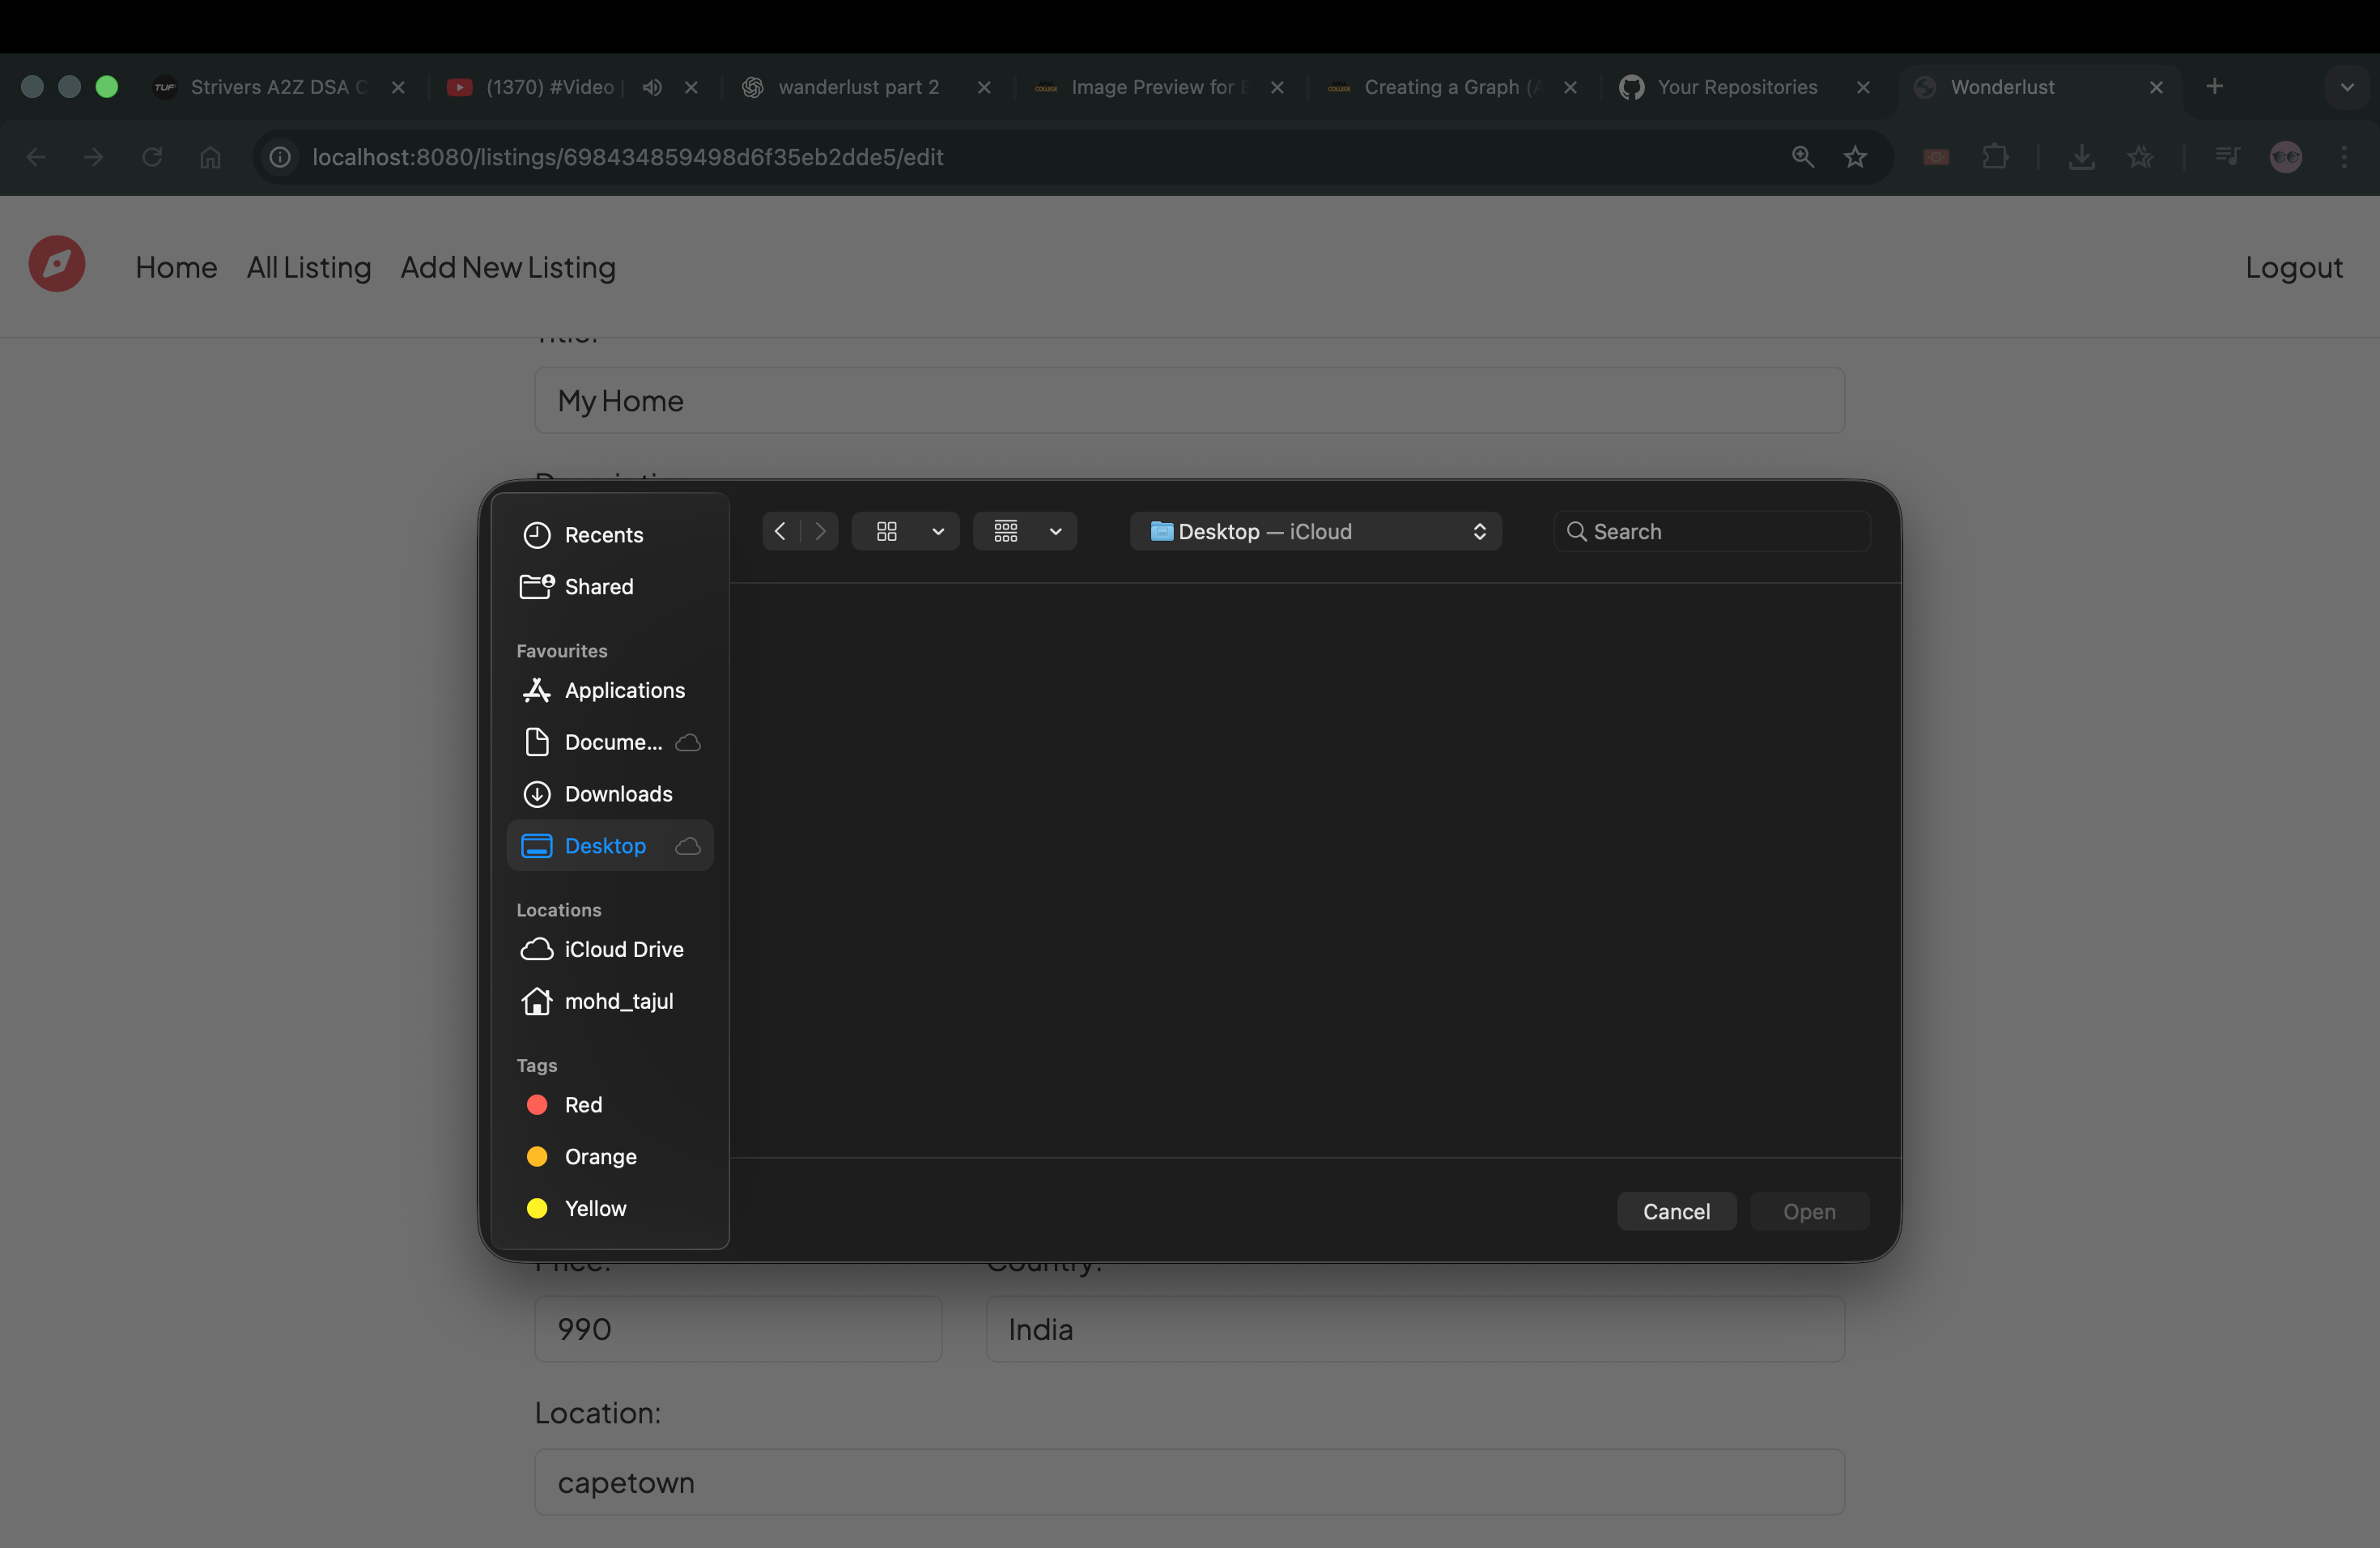The width and height of the screenshot is (2380, 1548).
Task: Switch to Your Repositories GitHub tab
Action: click(1737, 87)
